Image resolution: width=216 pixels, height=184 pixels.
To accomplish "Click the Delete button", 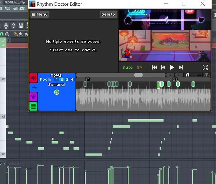I will click(x=108, y=14).
